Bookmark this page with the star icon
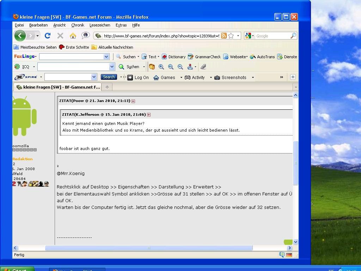The image size is (361, 271). (x=231, y=36)
